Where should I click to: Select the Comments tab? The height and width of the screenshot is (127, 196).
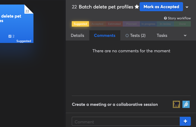point(105,35)
